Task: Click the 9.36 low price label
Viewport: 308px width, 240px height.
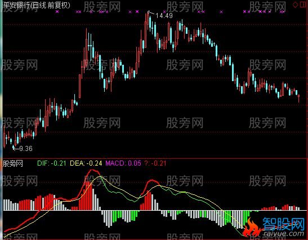Action: point(26,149)
